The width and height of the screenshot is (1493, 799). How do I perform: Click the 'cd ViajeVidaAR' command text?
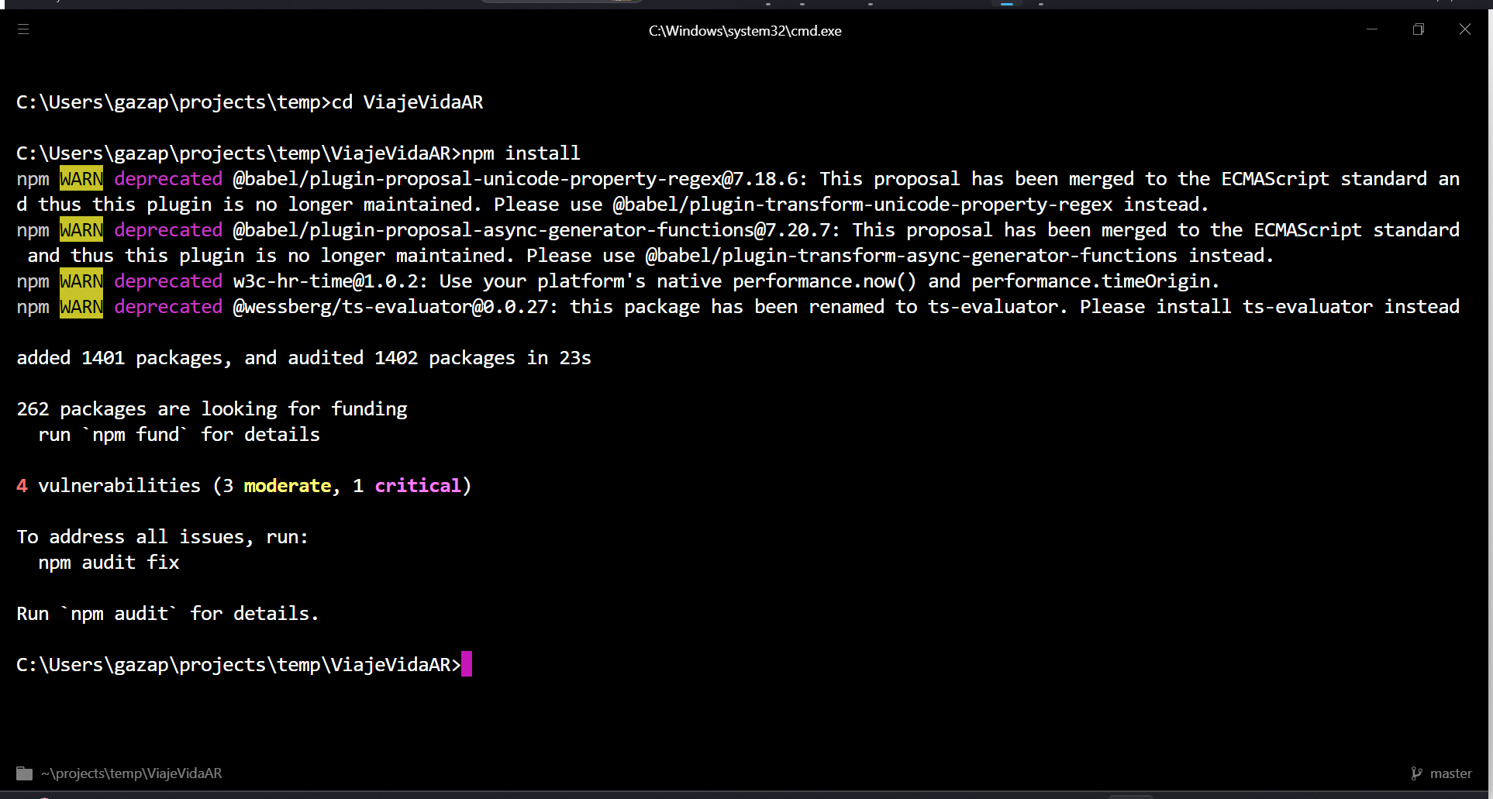(408, 102)
